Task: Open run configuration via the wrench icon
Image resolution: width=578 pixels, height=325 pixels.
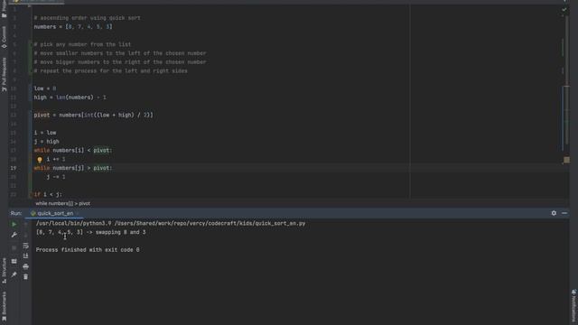Action: point(14,235)
